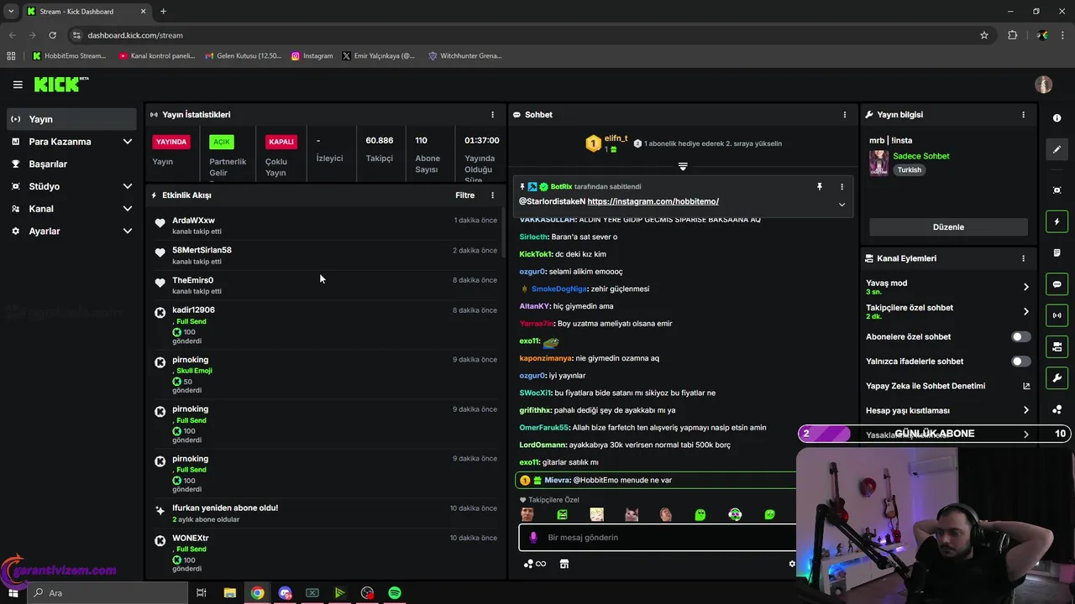This screenshot has width=1075, height=604.
Task: Toggle the channel actions camera sidebar icon
Action: click(x=1057, y=346)
